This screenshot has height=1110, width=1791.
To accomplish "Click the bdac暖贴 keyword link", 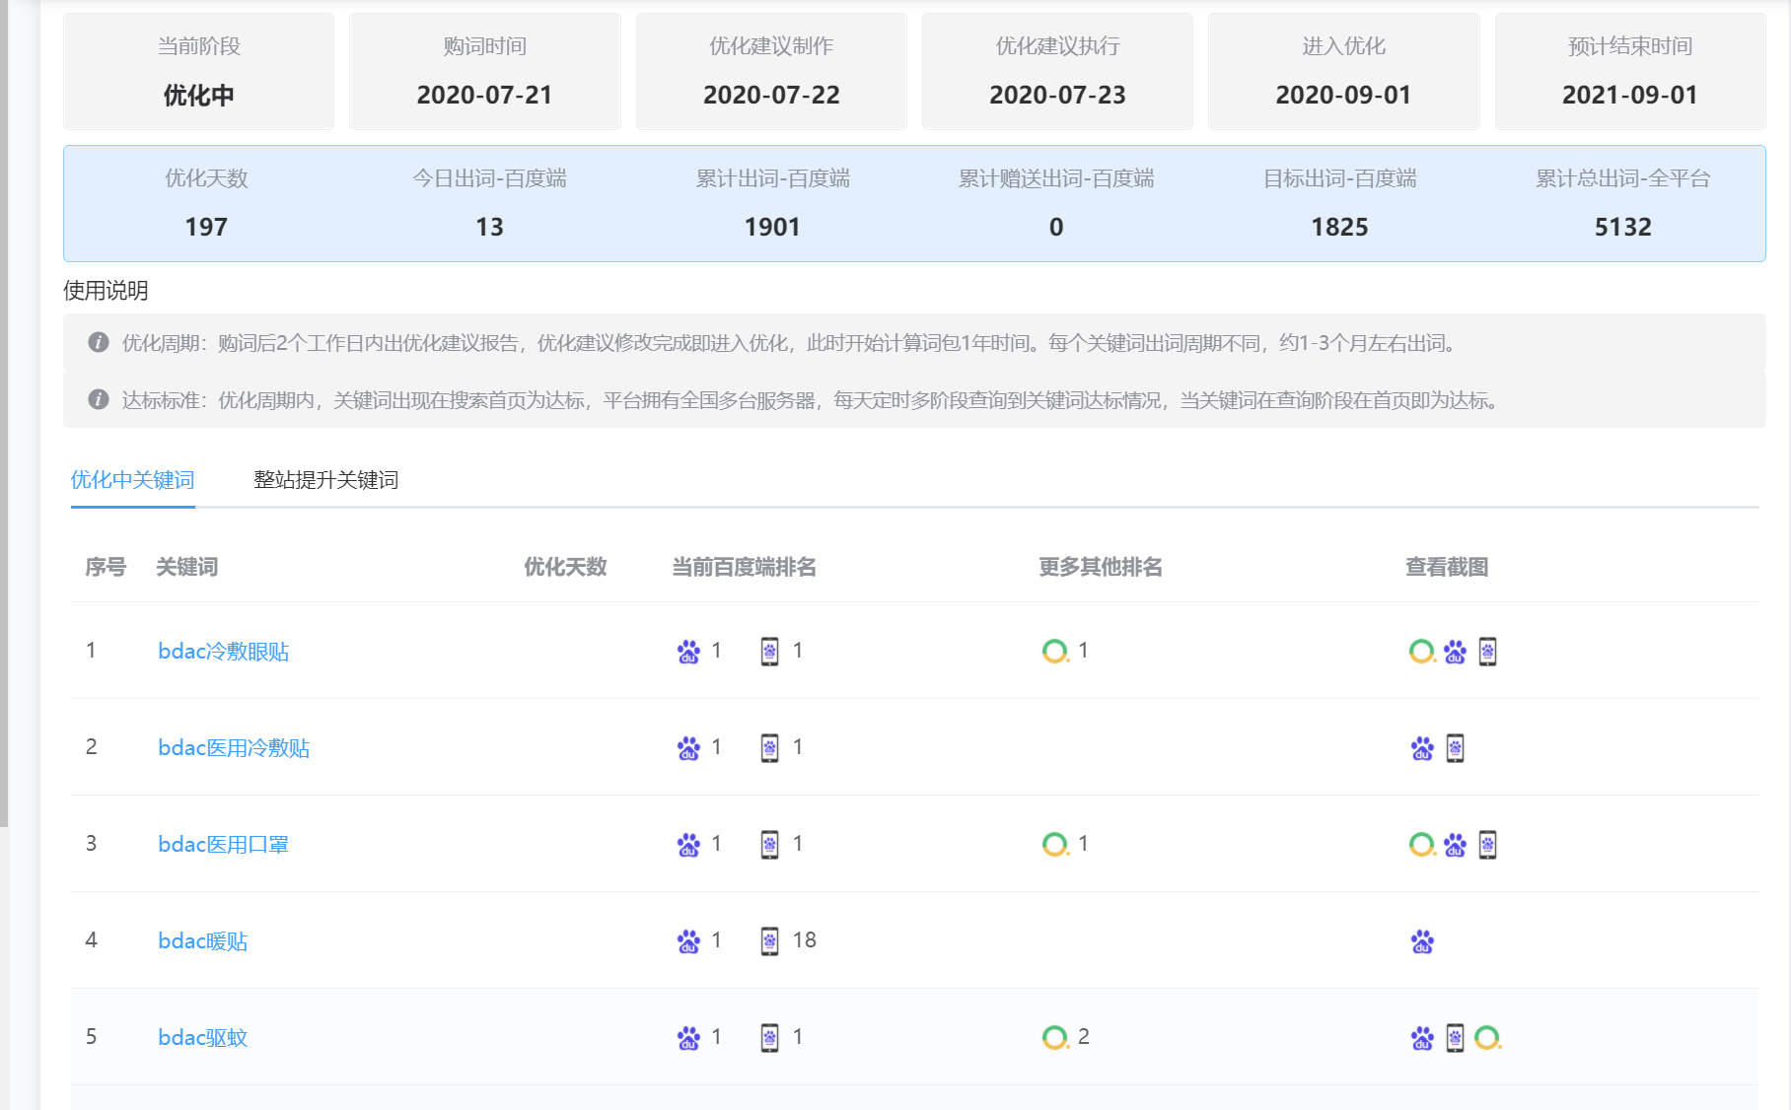I will [203, 941].
